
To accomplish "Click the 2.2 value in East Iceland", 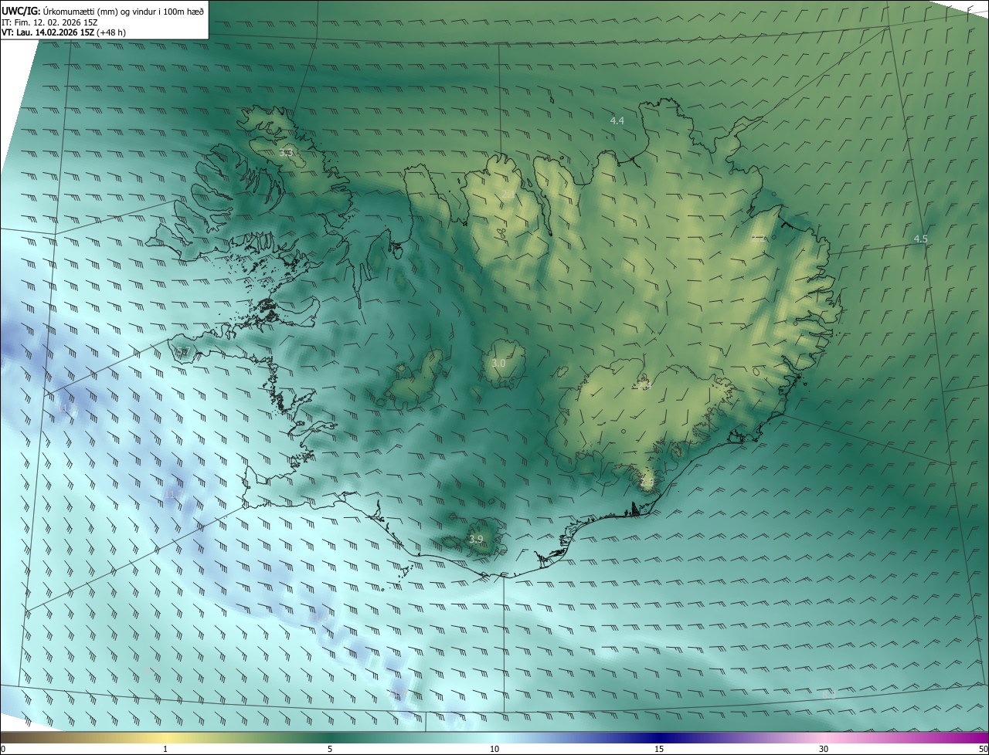I will pyautogui.click(x=759, y=239).
